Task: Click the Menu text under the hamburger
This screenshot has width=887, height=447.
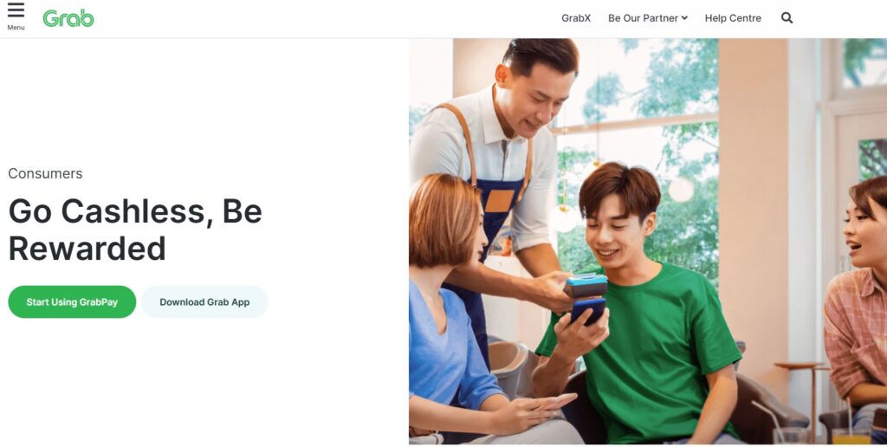Action: (16, 28)
